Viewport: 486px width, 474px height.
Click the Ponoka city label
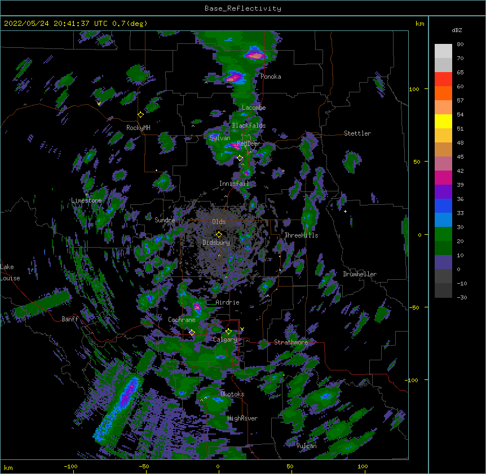271,77
